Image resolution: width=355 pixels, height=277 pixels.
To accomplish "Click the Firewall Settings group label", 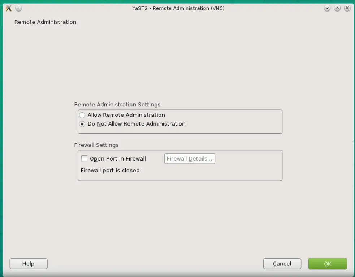I will [x=96, y=145].
